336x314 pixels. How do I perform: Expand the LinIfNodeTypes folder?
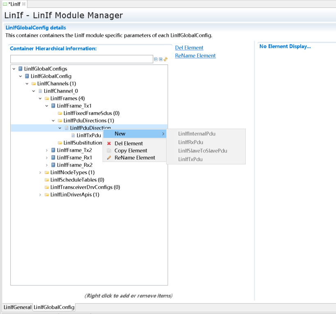[x=40, y=172]
